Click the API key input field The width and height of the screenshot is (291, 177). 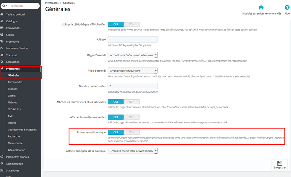[132, 39]
